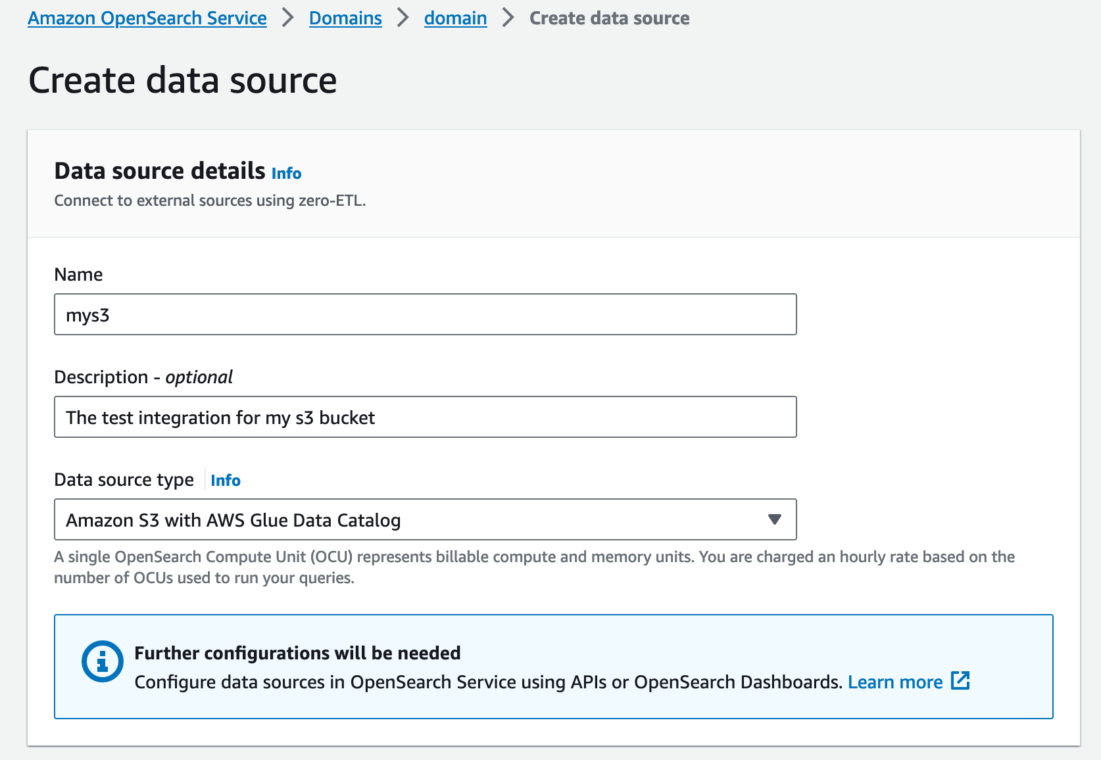Open Info link beside Data source type
Viewport: 1101px width, 760px height.
(x=225, y=481)
